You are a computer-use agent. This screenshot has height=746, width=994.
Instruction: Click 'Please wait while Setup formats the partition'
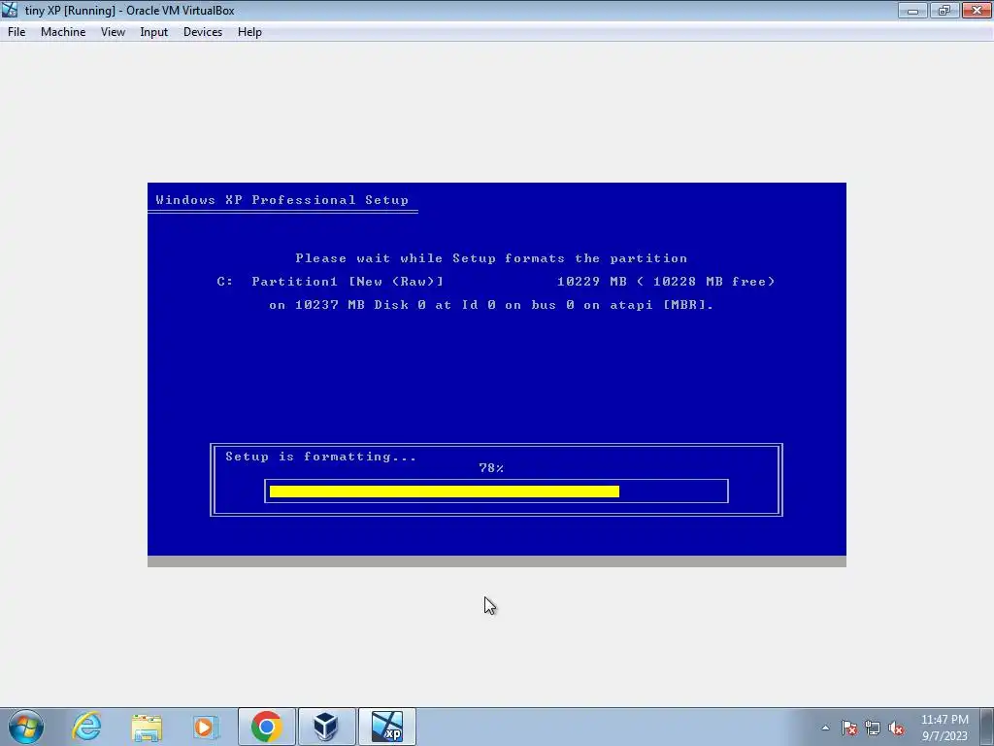coord(491,258)
